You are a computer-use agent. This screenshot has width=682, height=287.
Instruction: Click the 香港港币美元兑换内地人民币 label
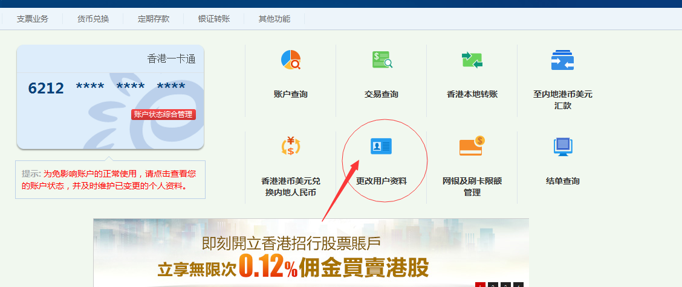pos(291,186)
